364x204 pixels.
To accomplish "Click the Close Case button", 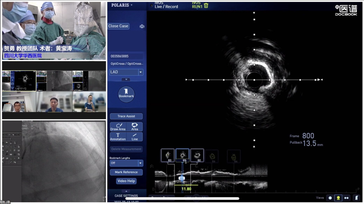I will tap(118, 26).
